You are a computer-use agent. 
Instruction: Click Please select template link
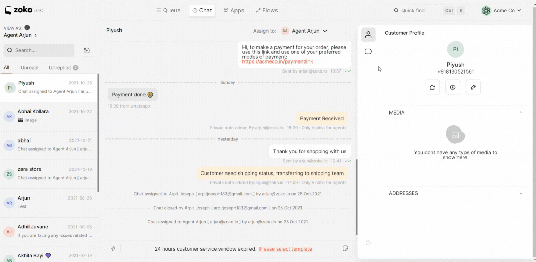[x=286, y=249]
